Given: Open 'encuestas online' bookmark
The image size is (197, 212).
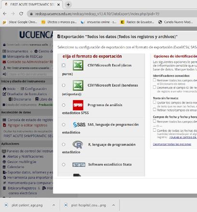Looking at the screenshot, I should 98,22.
